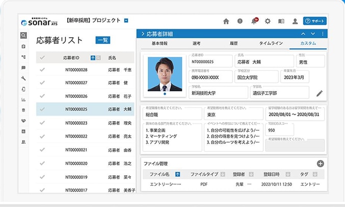
Task: Toggle the checkmark for applicant NT00000023
Action: click(x=43, y=123)
